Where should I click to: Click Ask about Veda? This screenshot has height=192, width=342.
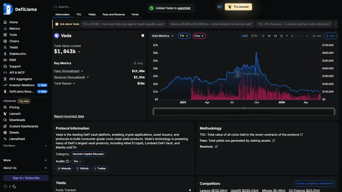click(68, 24)
